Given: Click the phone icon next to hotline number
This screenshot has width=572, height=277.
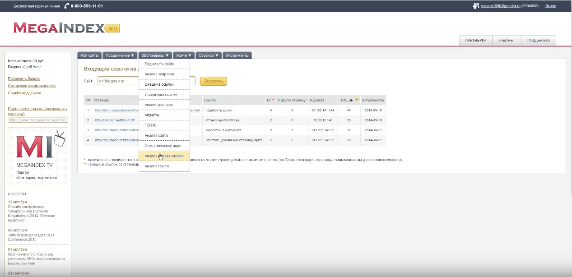Looking at the screenshot, I should tap(66, 6).
